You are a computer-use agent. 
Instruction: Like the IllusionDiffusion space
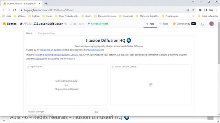pos(73,24)
